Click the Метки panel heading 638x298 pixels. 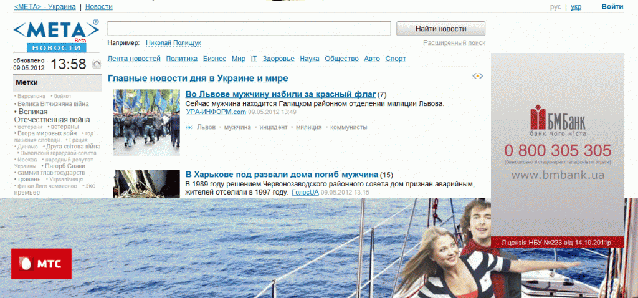(27, 83)
